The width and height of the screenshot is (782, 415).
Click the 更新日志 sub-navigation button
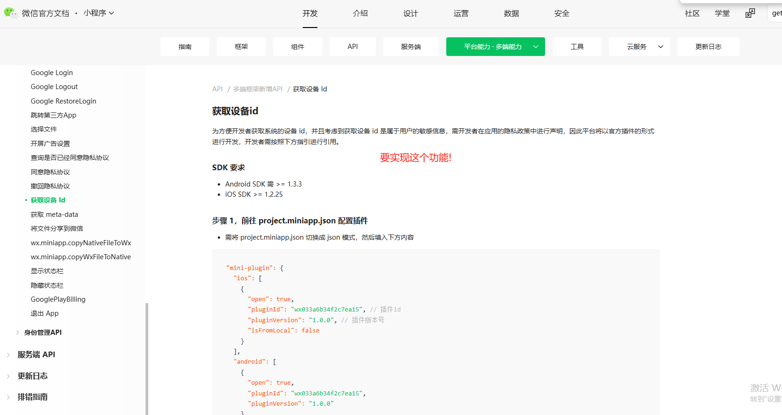(708, 47)
